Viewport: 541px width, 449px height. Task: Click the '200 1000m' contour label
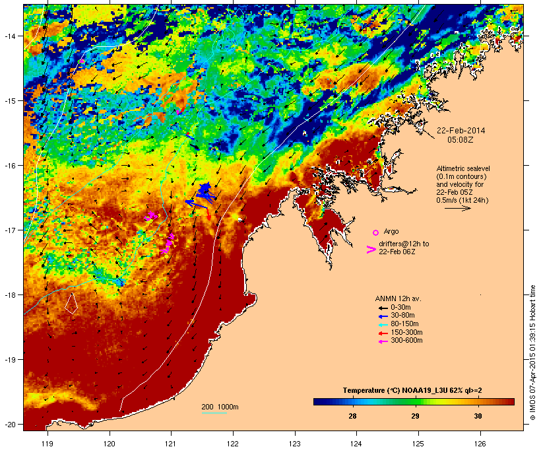pyautogui.click(x=220, y=407)
